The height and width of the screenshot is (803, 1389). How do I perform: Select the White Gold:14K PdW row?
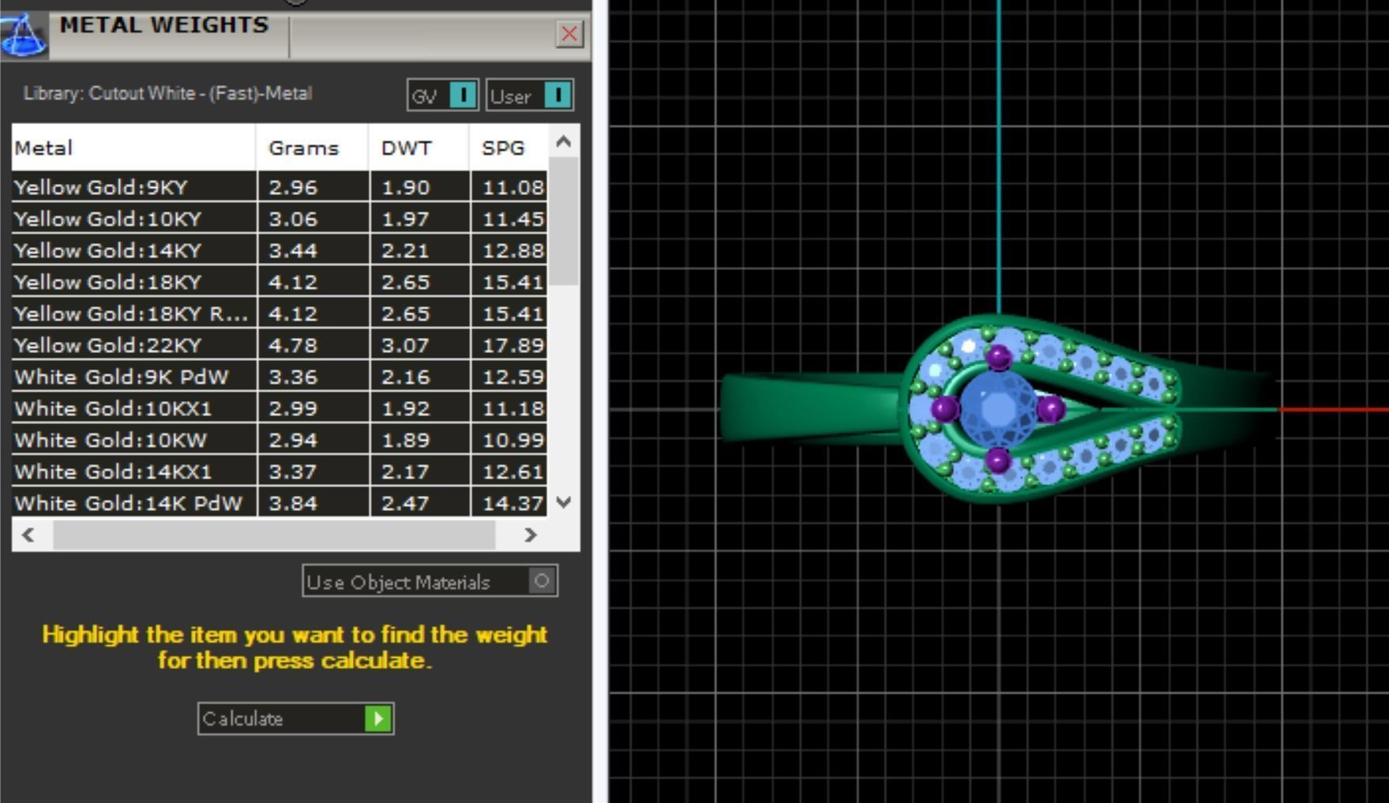coord(280,503)
